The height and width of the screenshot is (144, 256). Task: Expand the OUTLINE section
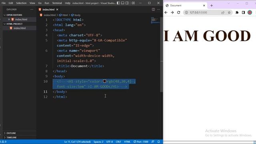coord(11,133)
